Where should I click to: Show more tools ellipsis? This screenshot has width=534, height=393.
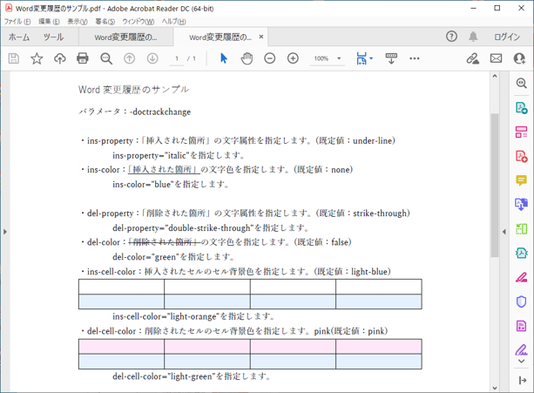(415, 58)
